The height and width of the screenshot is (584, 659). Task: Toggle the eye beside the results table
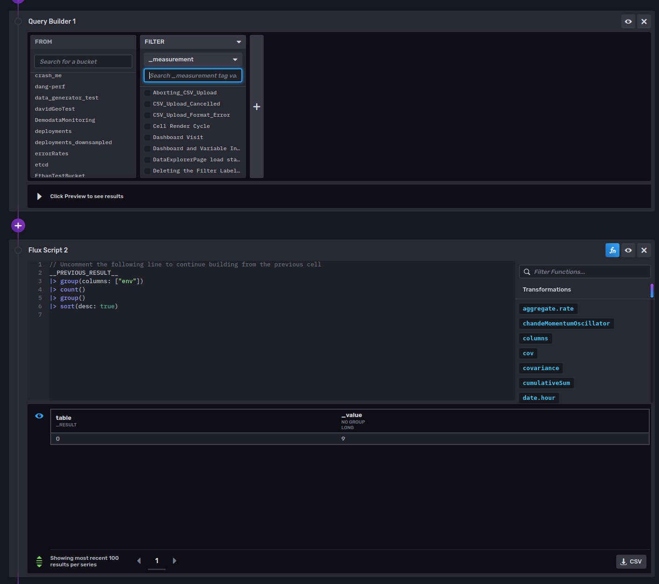pyautogui.click(x=39, y=416)
